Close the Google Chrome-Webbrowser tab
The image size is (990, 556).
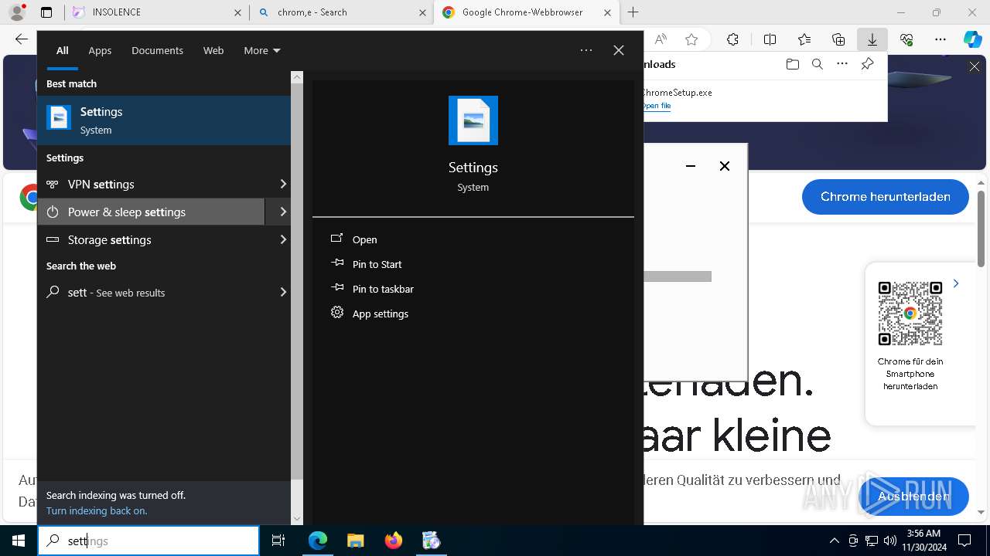coord(607,12)
